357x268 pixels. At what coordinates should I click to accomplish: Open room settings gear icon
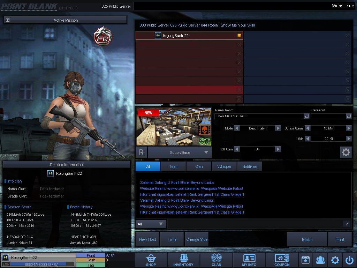tap(345, 152)
